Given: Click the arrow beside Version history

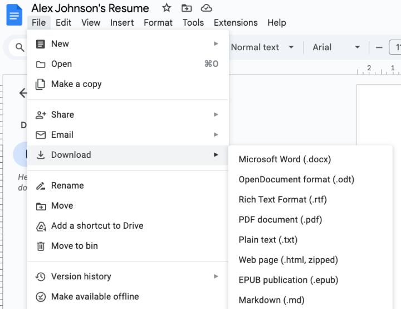Looking at the screenshot, I should click(216, 277).
